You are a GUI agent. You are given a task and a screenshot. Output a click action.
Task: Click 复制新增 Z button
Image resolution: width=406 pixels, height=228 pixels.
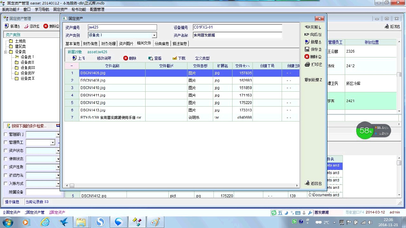pos(313,80)
